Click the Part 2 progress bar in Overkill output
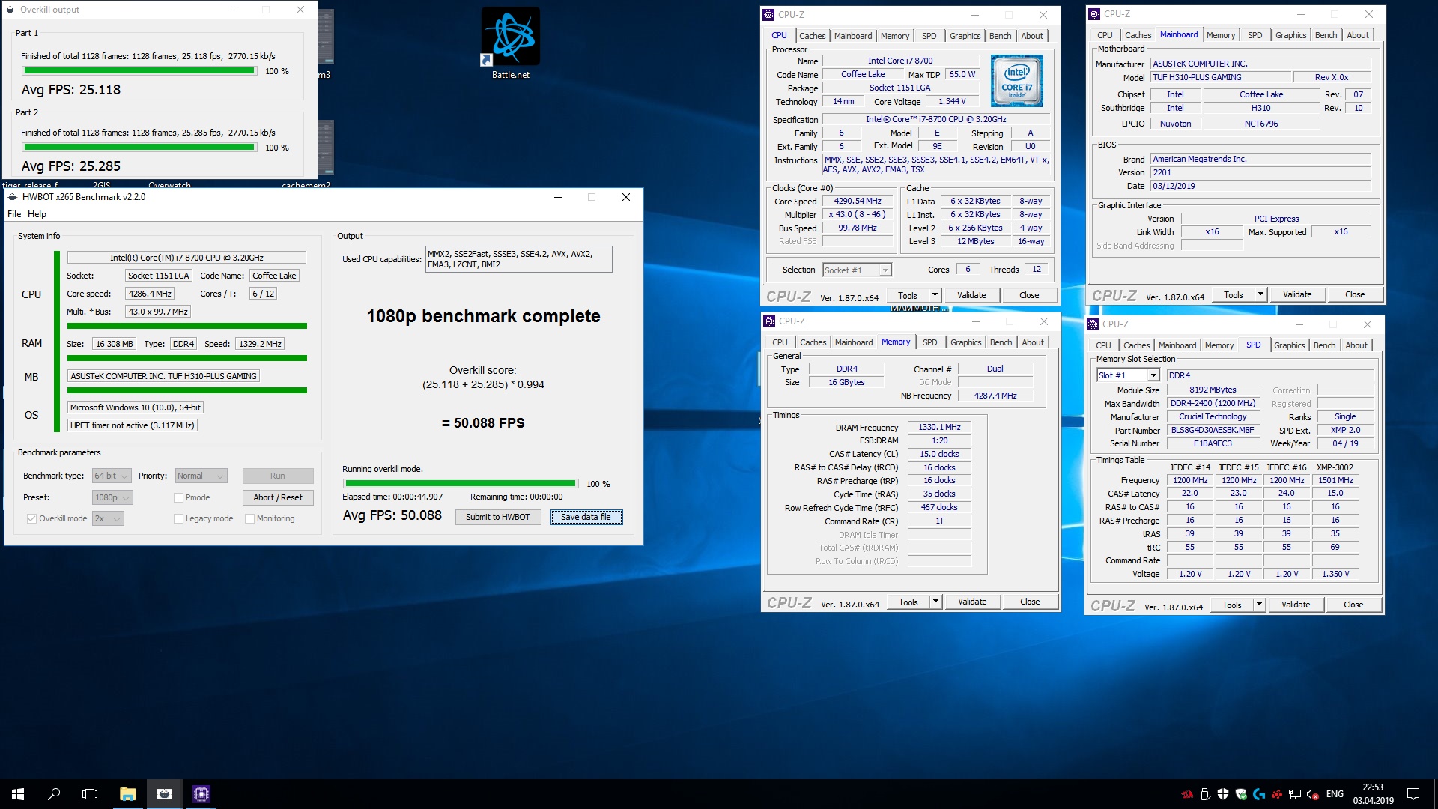The image size is (1438, 809). 139,148
